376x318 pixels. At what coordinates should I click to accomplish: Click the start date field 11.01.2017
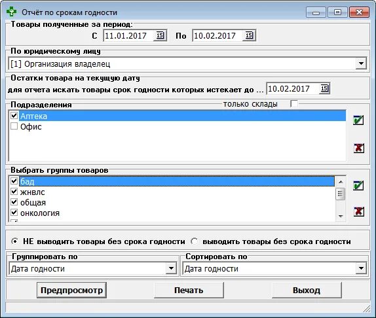[x=129, y=36]
